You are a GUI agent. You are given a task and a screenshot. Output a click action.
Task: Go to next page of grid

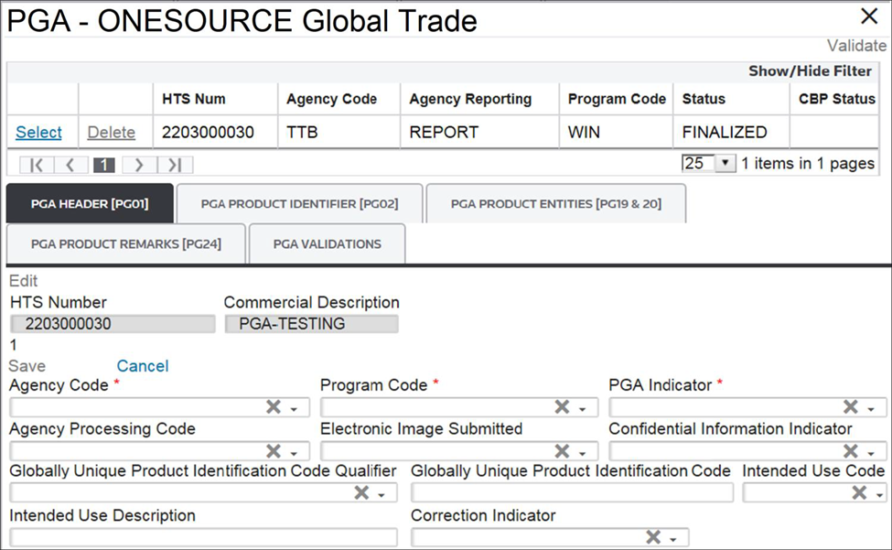(138, 165)
